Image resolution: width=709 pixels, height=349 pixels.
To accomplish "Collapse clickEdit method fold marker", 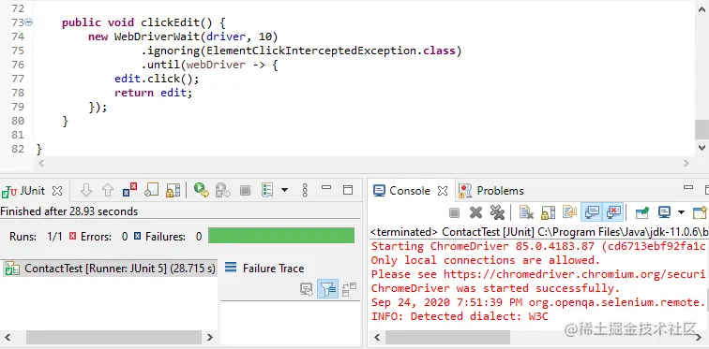I will (28, 22).
